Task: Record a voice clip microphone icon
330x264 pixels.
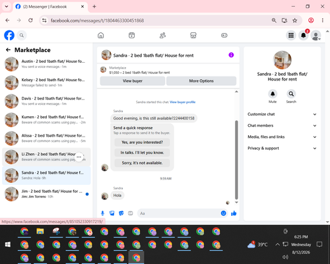Action: pos(102,213)
